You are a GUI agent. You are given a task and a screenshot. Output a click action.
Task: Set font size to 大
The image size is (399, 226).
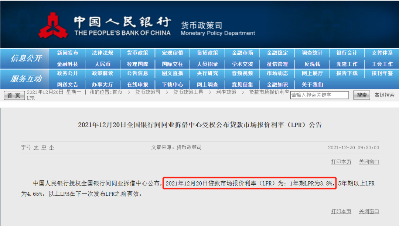36,147
